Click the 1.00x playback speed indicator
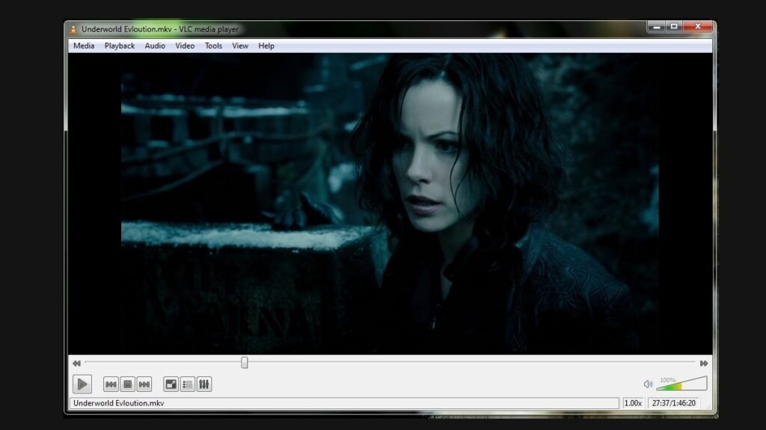The height and width of the screenshot is (430, 766). [633, 403]
